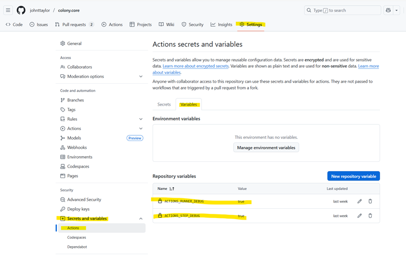
Task: Select Dependabot under Secrets and variables
Action: 77,247
